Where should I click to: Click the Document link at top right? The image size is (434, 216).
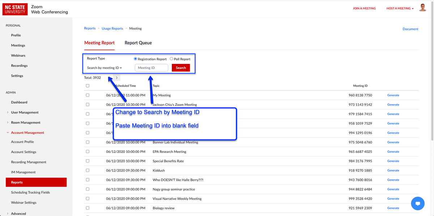point(410,29)
